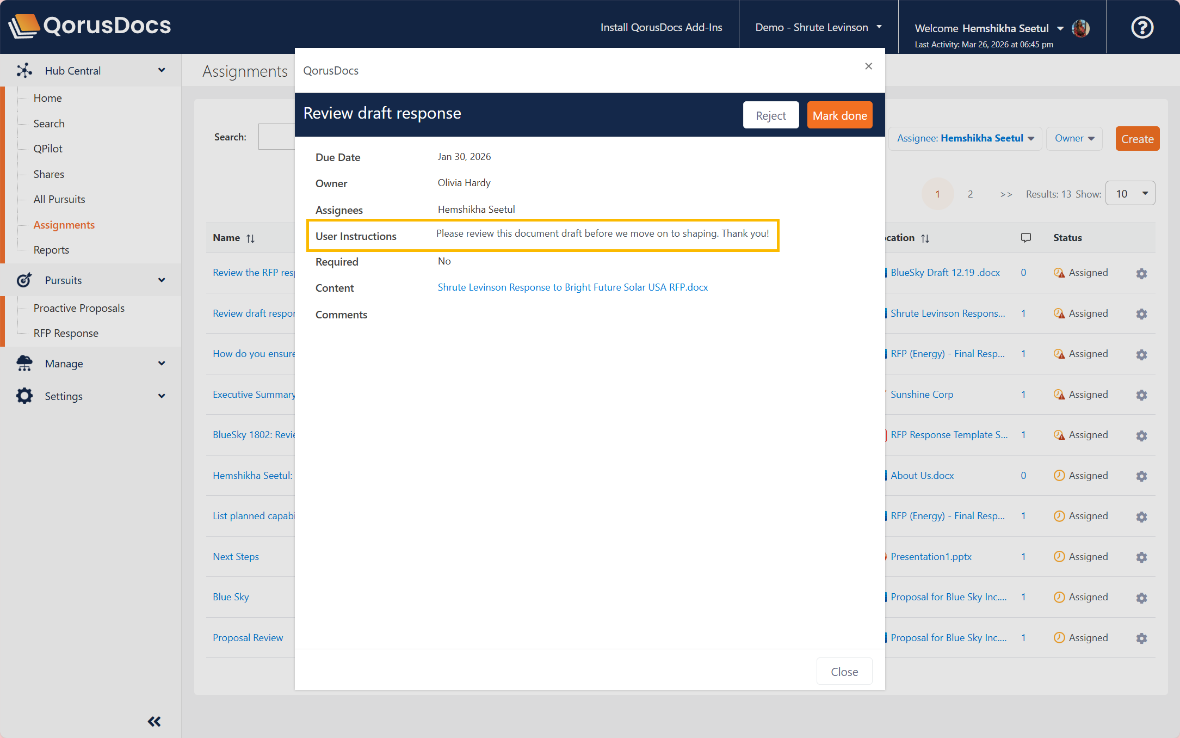
Task: Collapse the Pursuits menu section
Action: [x=161, y=280]
